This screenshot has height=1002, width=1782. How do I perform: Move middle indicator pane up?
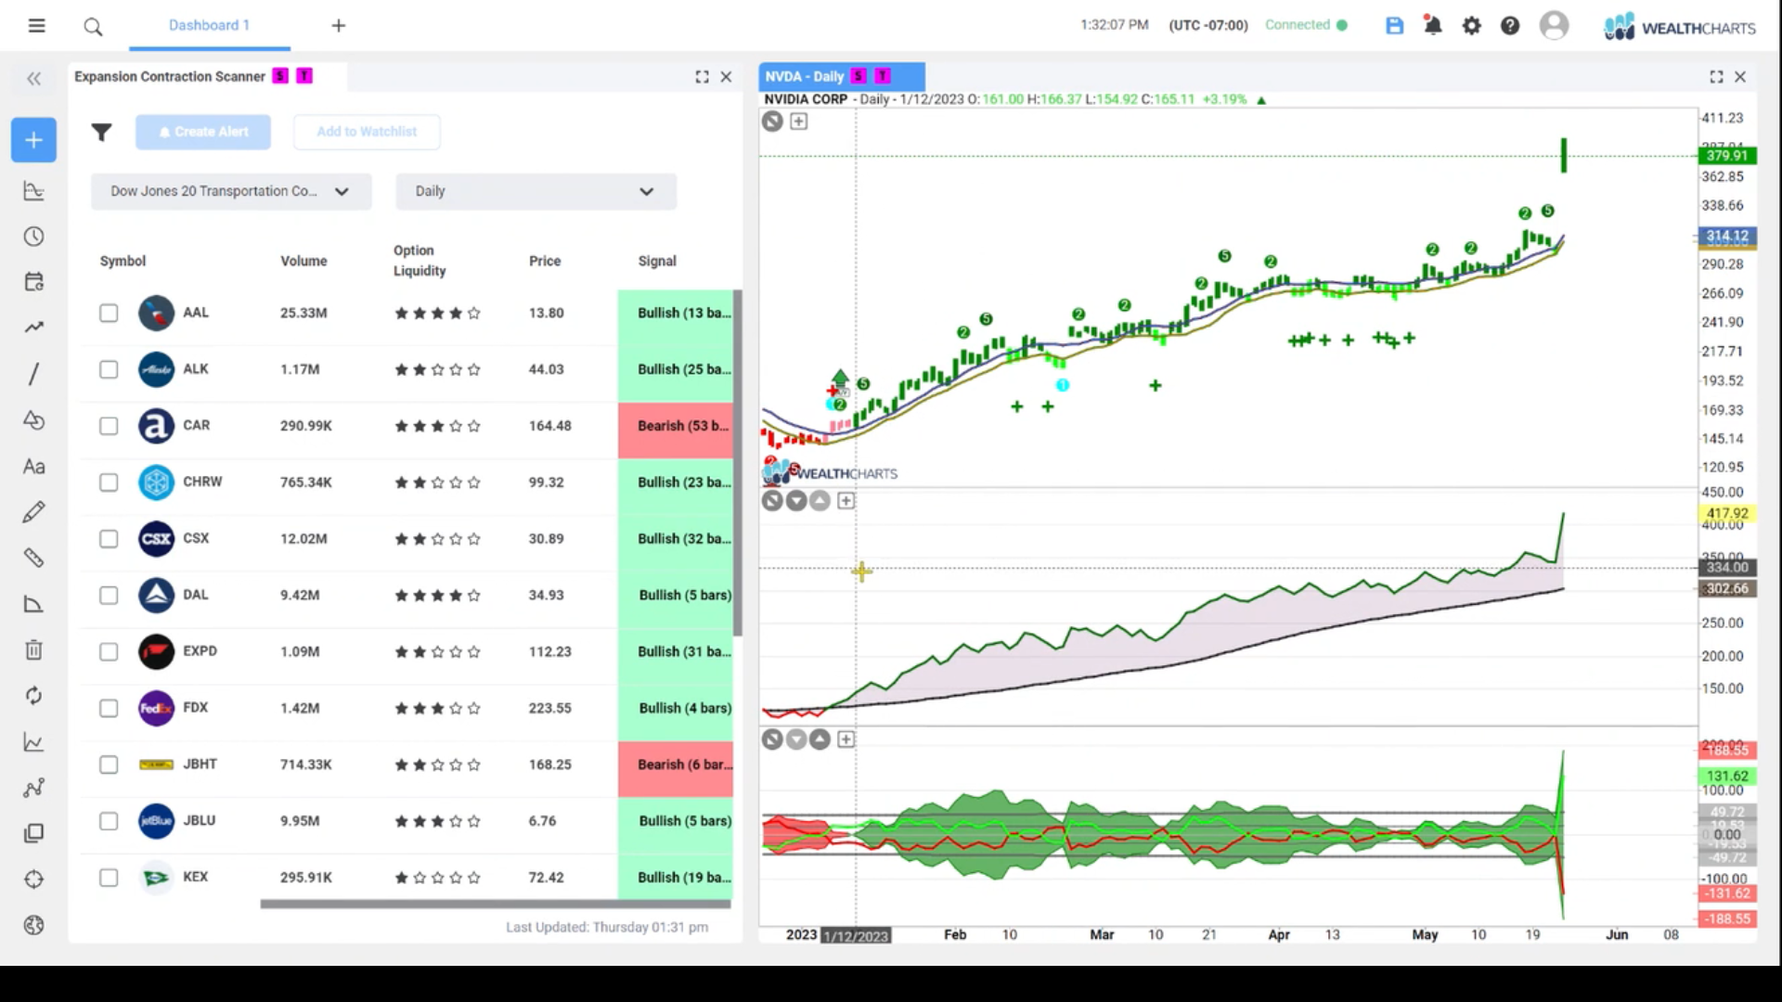(x=820, y=501)
